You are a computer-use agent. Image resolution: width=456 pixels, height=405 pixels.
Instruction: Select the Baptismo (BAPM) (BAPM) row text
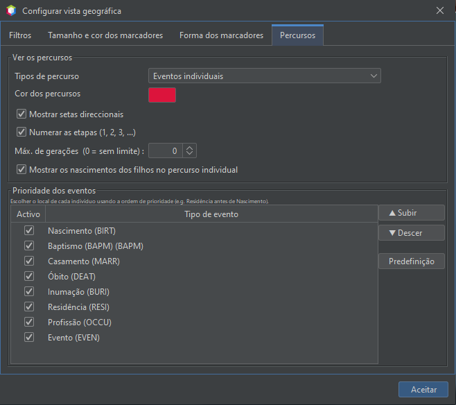(96, 246)
